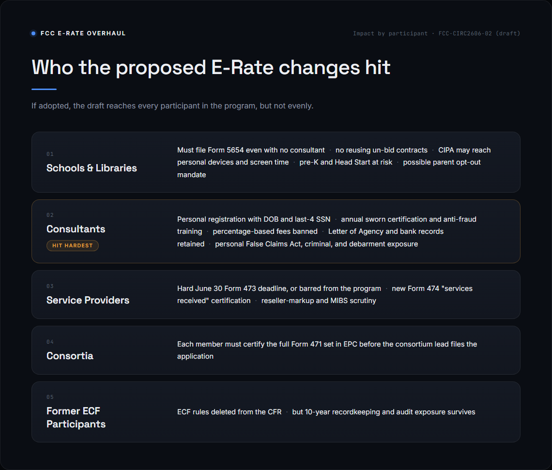
Task: Select 'Hard June 30 Form 473 deadline' text
Action: coord(232,288)
